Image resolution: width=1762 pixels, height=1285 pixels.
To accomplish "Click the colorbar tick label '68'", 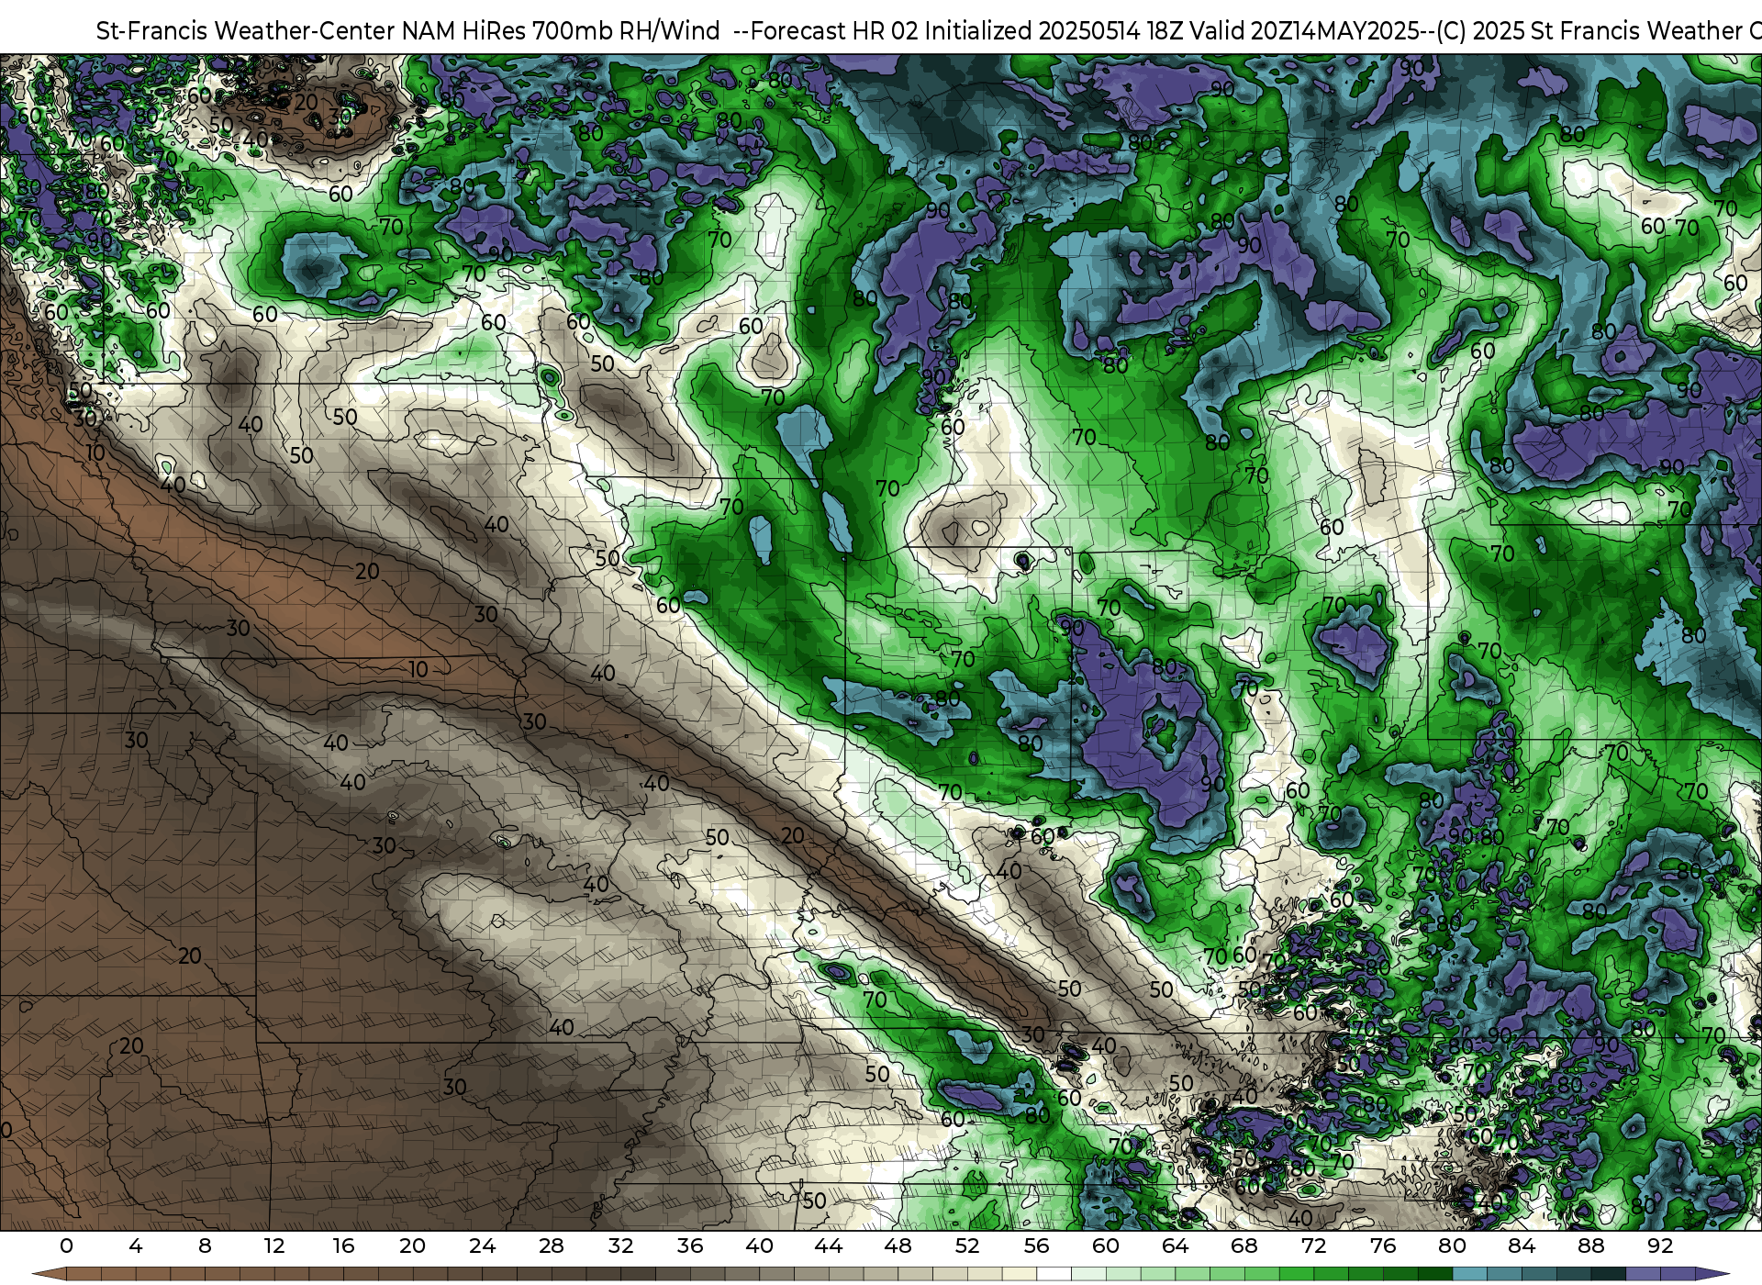I will pos(1244,1246).
